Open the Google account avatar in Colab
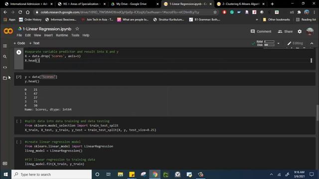Image resolution: width=319 pixels, height=179 pixels. pos(310,31)
